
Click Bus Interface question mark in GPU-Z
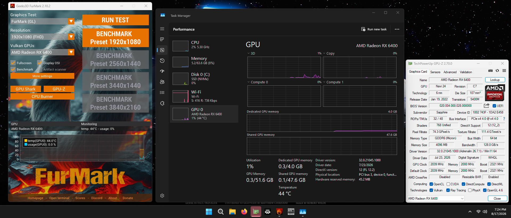coord(504,119)
